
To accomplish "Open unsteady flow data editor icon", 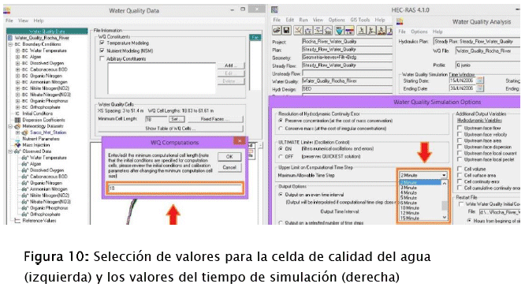I will [x=318, y=31].
